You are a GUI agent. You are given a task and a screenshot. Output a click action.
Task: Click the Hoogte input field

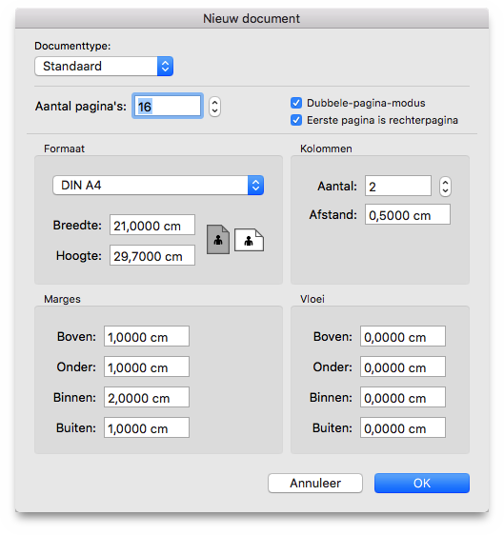152,255
